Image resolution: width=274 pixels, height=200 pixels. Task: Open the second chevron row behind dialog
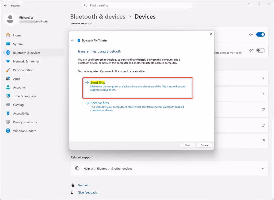point(263,94)
